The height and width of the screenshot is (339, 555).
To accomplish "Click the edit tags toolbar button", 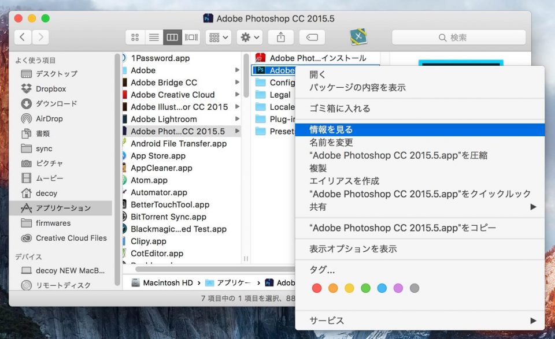I will [x=312, y=37].
